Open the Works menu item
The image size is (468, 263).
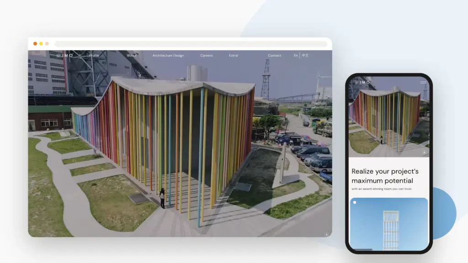click(x=131, y=55)
